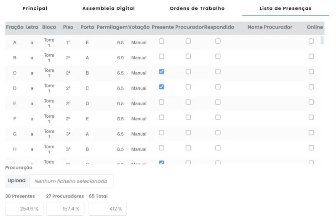Tick Presente for fraction F

pos(162,117)
